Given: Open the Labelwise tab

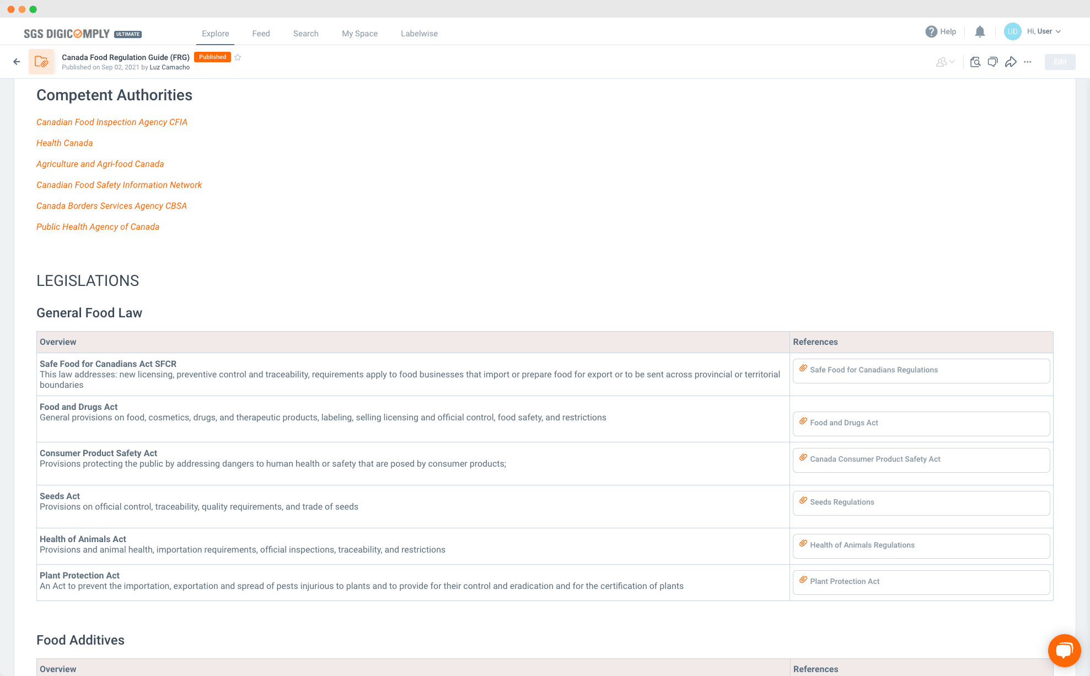Looking at the screenshot, I should click(419, 34).
